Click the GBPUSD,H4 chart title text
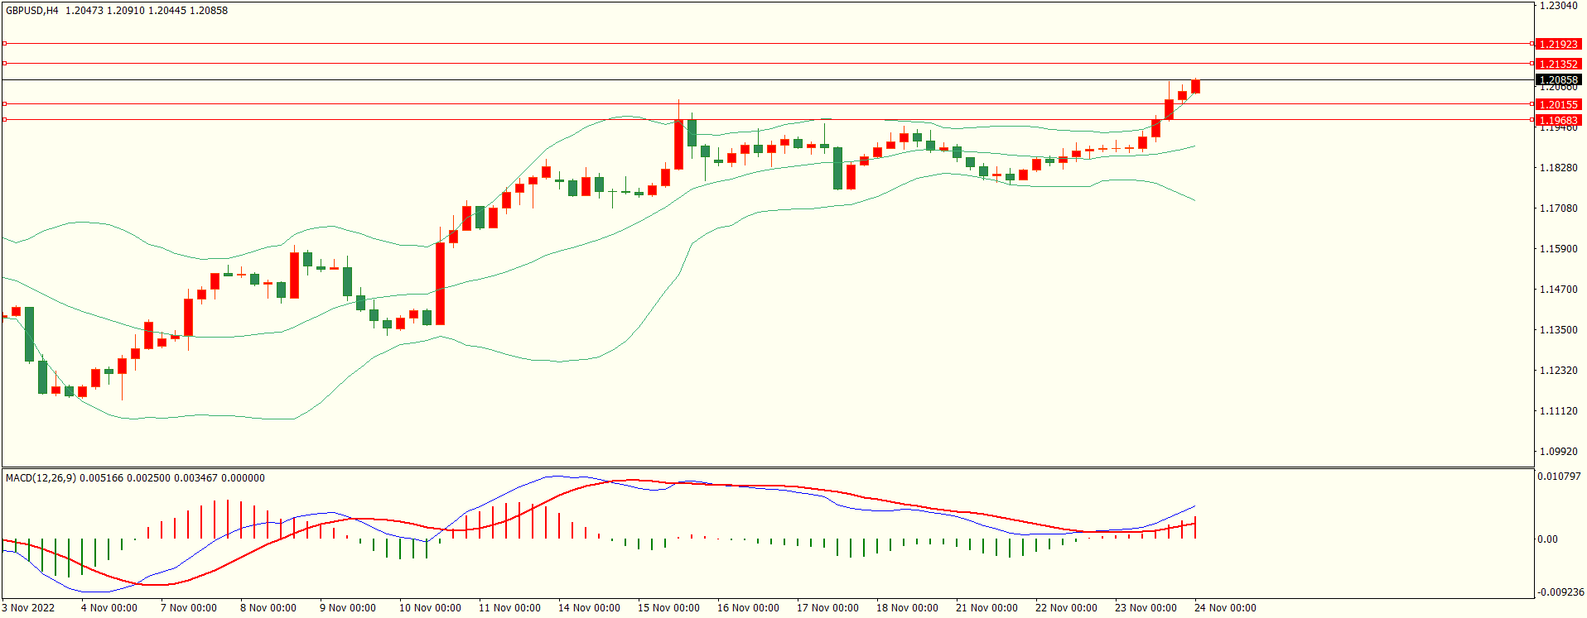 pos(32,11)
